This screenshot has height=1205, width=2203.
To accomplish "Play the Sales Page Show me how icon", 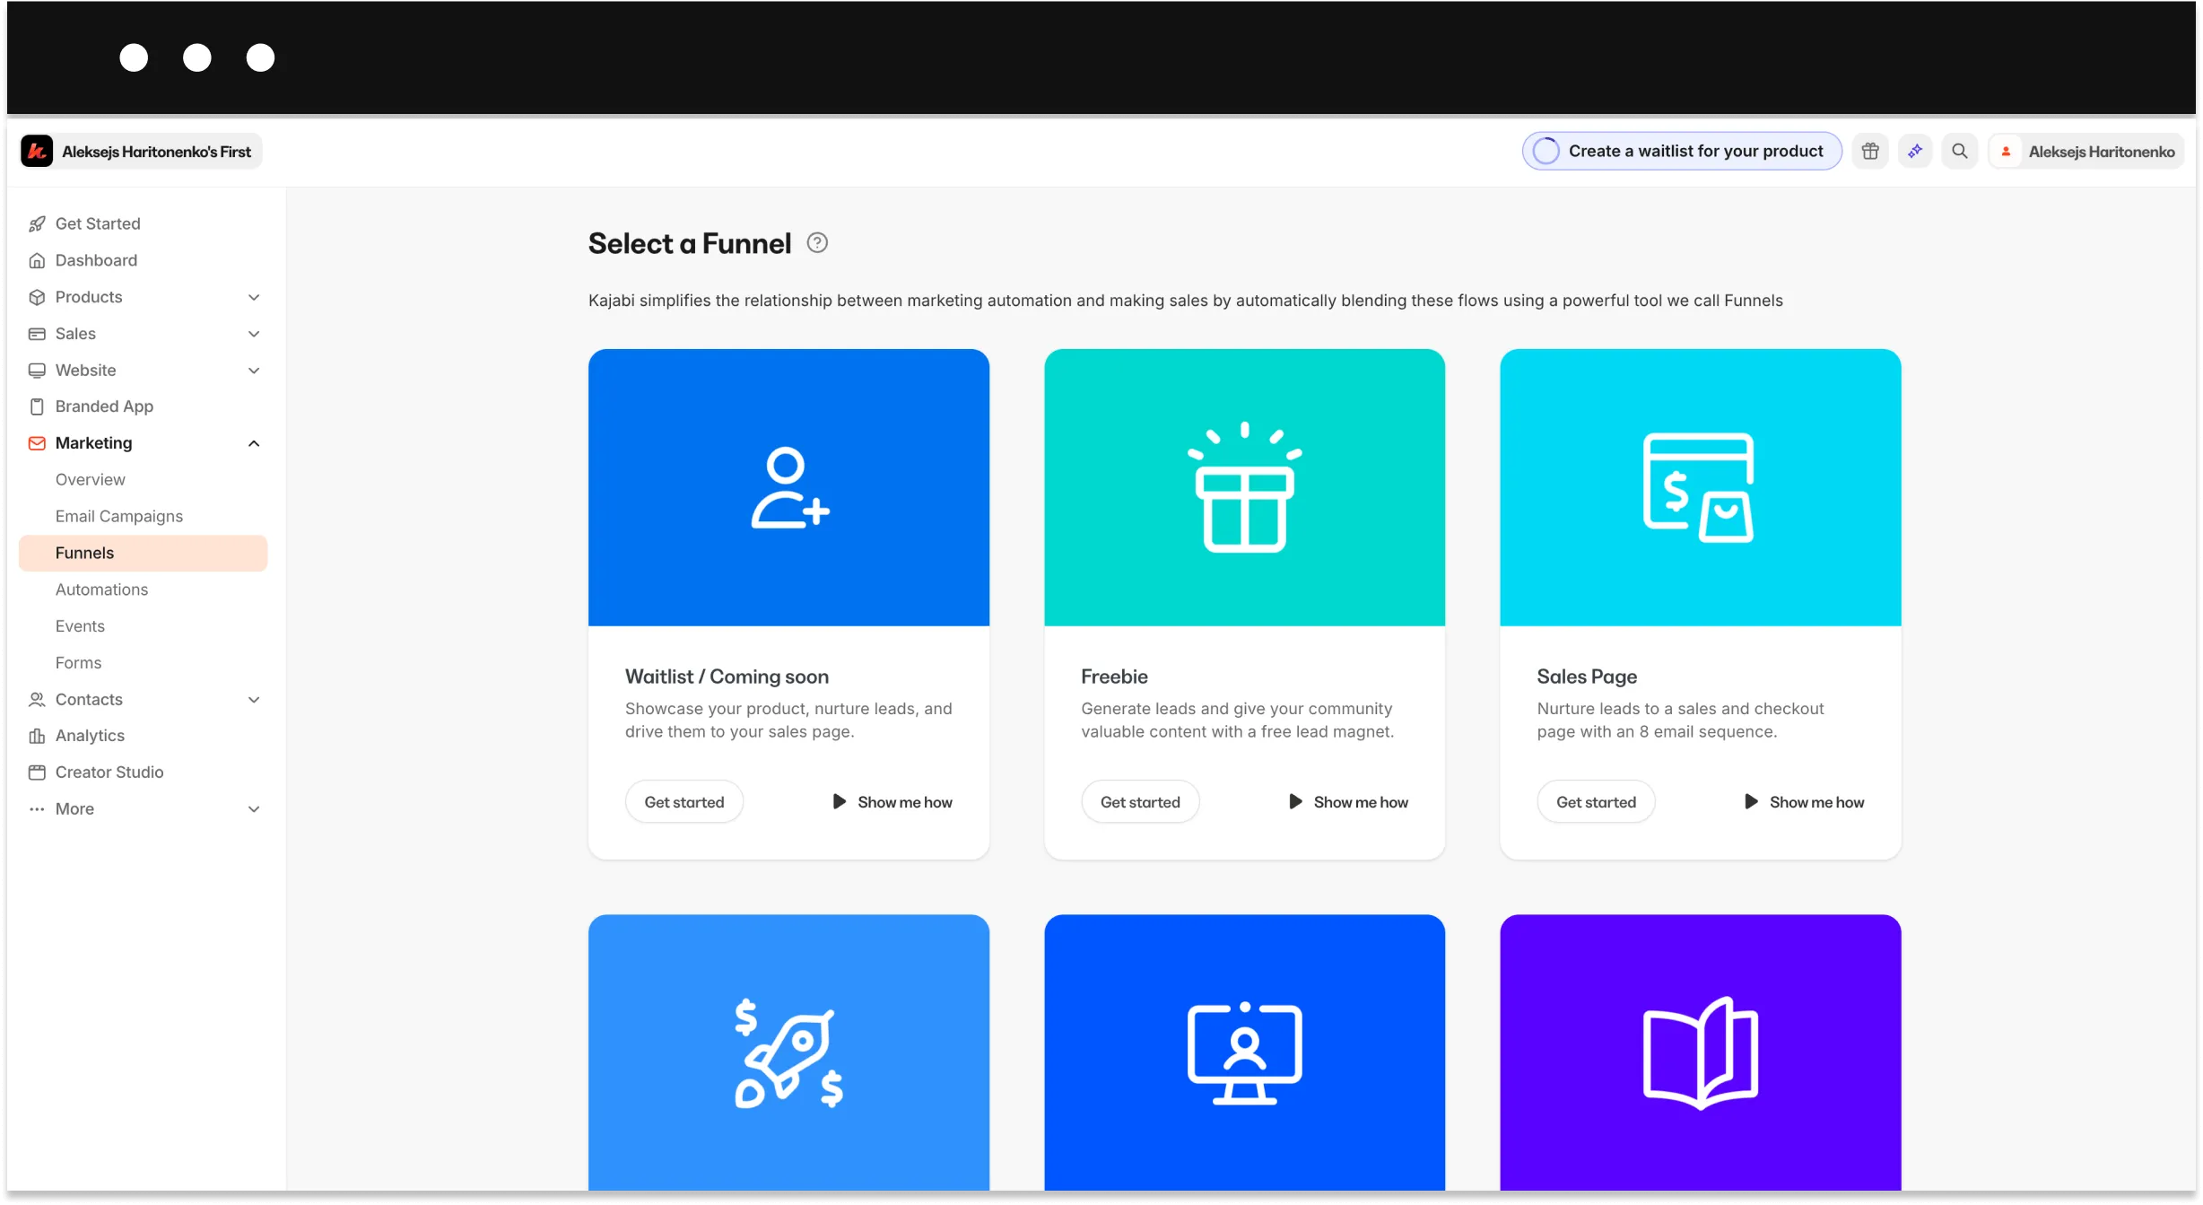I will (x=1751, y=801).
